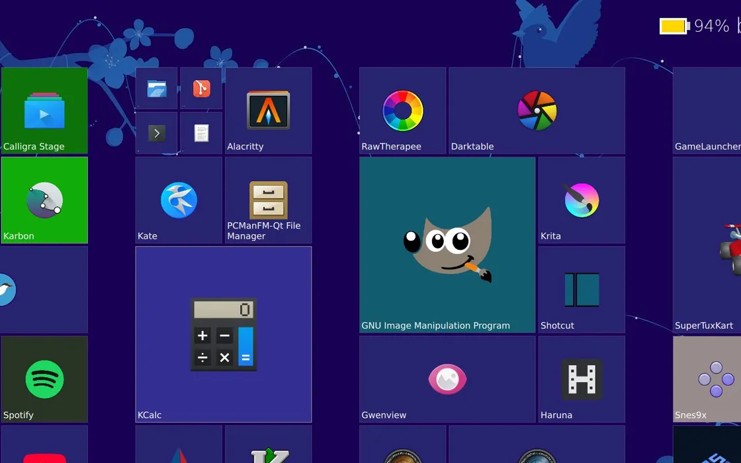Image resolution: width=741 pixels, height=463 pixels.
Task: Open the Alacritty terminal tile
Action: pyautogui.click(x=267, y=110)
